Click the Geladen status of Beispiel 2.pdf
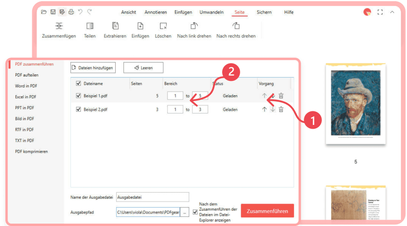Viewport: 407px width, 226px height. pyautogui.click(x=230, y=109)
